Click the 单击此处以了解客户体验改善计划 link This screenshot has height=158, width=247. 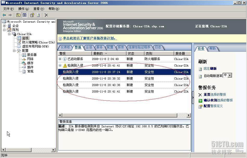pyautogui.click(x=90, y=38)
